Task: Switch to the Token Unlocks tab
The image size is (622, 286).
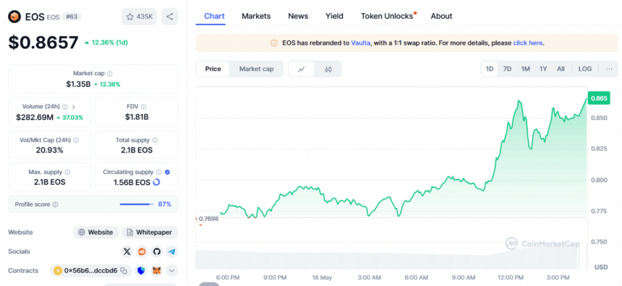Action: click(387, 16)
